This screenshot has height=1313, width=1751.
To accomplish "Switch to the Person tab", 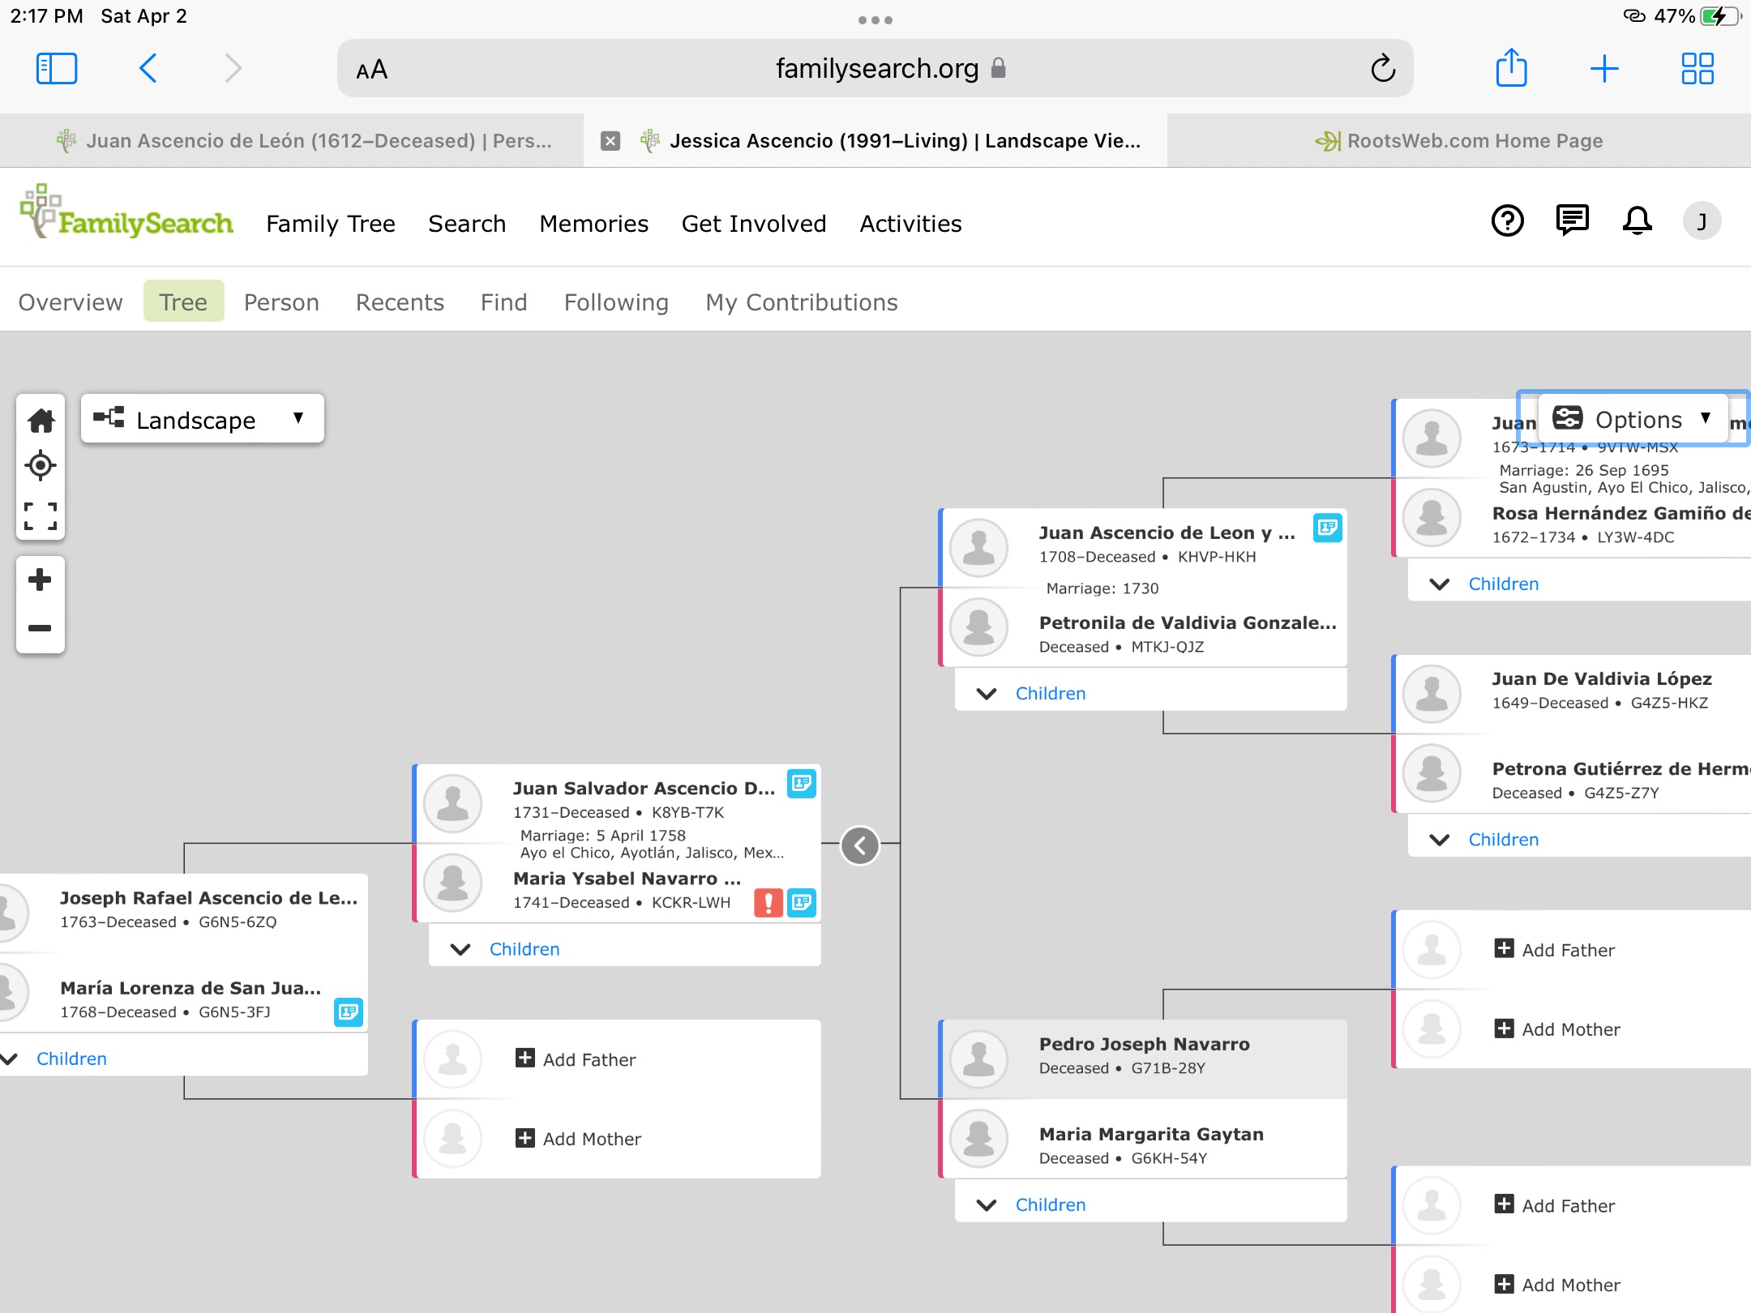I will [x=281, y=302].
